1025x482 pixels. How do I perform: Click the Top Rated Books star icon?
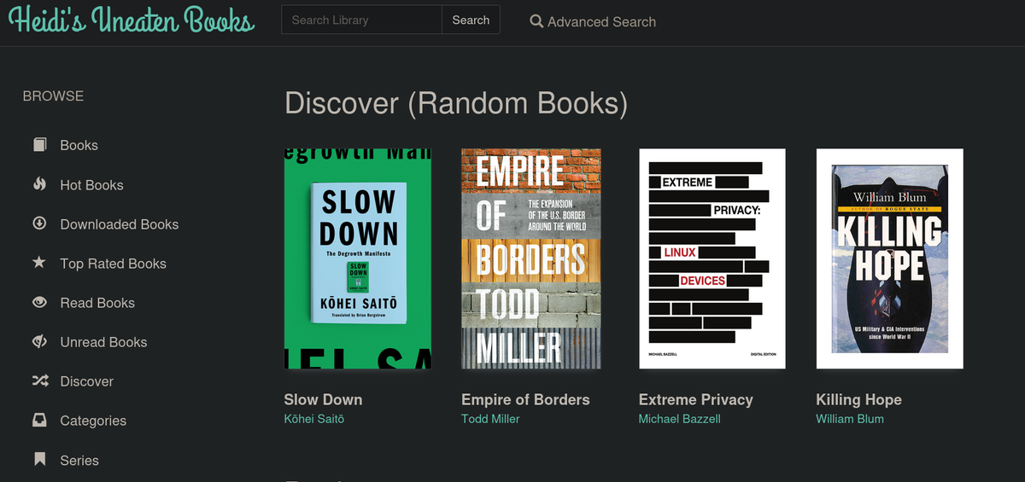[39, 263]
